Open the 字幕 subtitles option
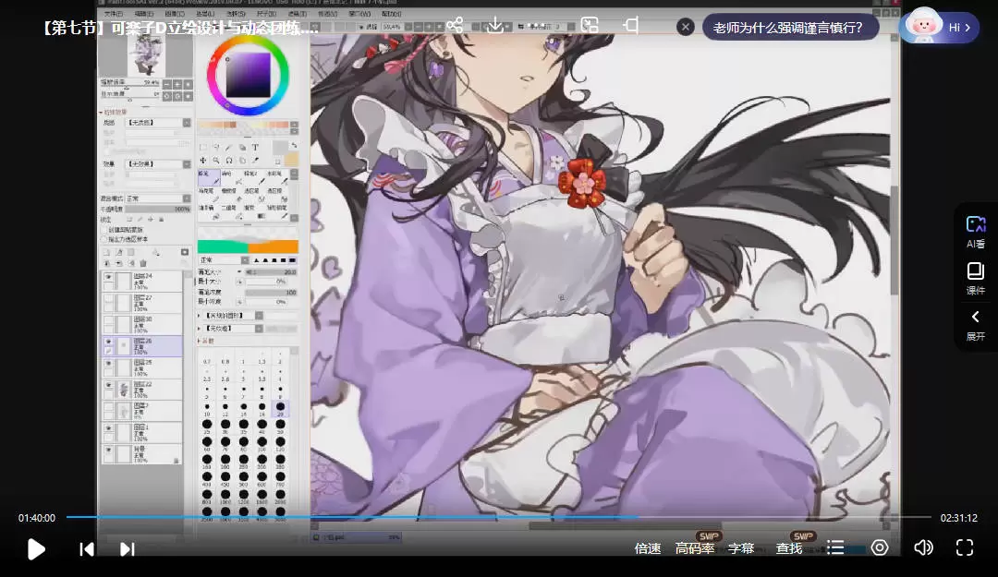This screenshot has height=577, width=998. tap(741, 548)
